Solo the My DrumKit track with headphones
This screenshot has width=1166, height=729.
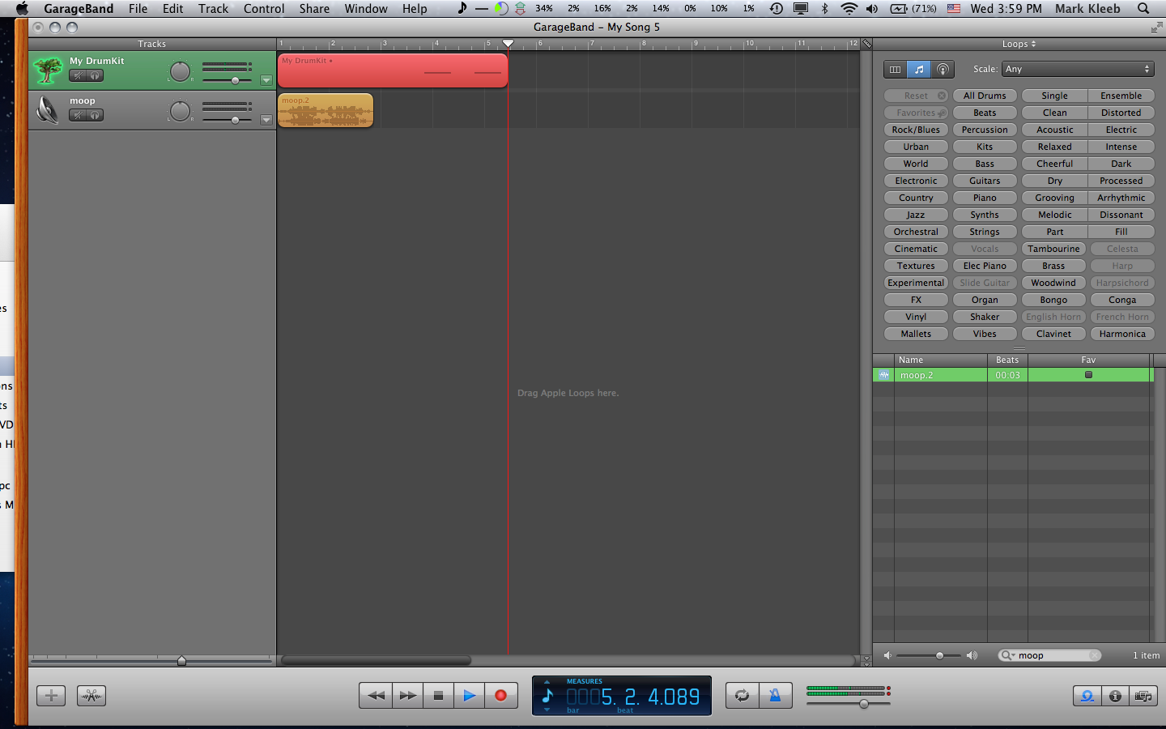[x=95, y=76]
